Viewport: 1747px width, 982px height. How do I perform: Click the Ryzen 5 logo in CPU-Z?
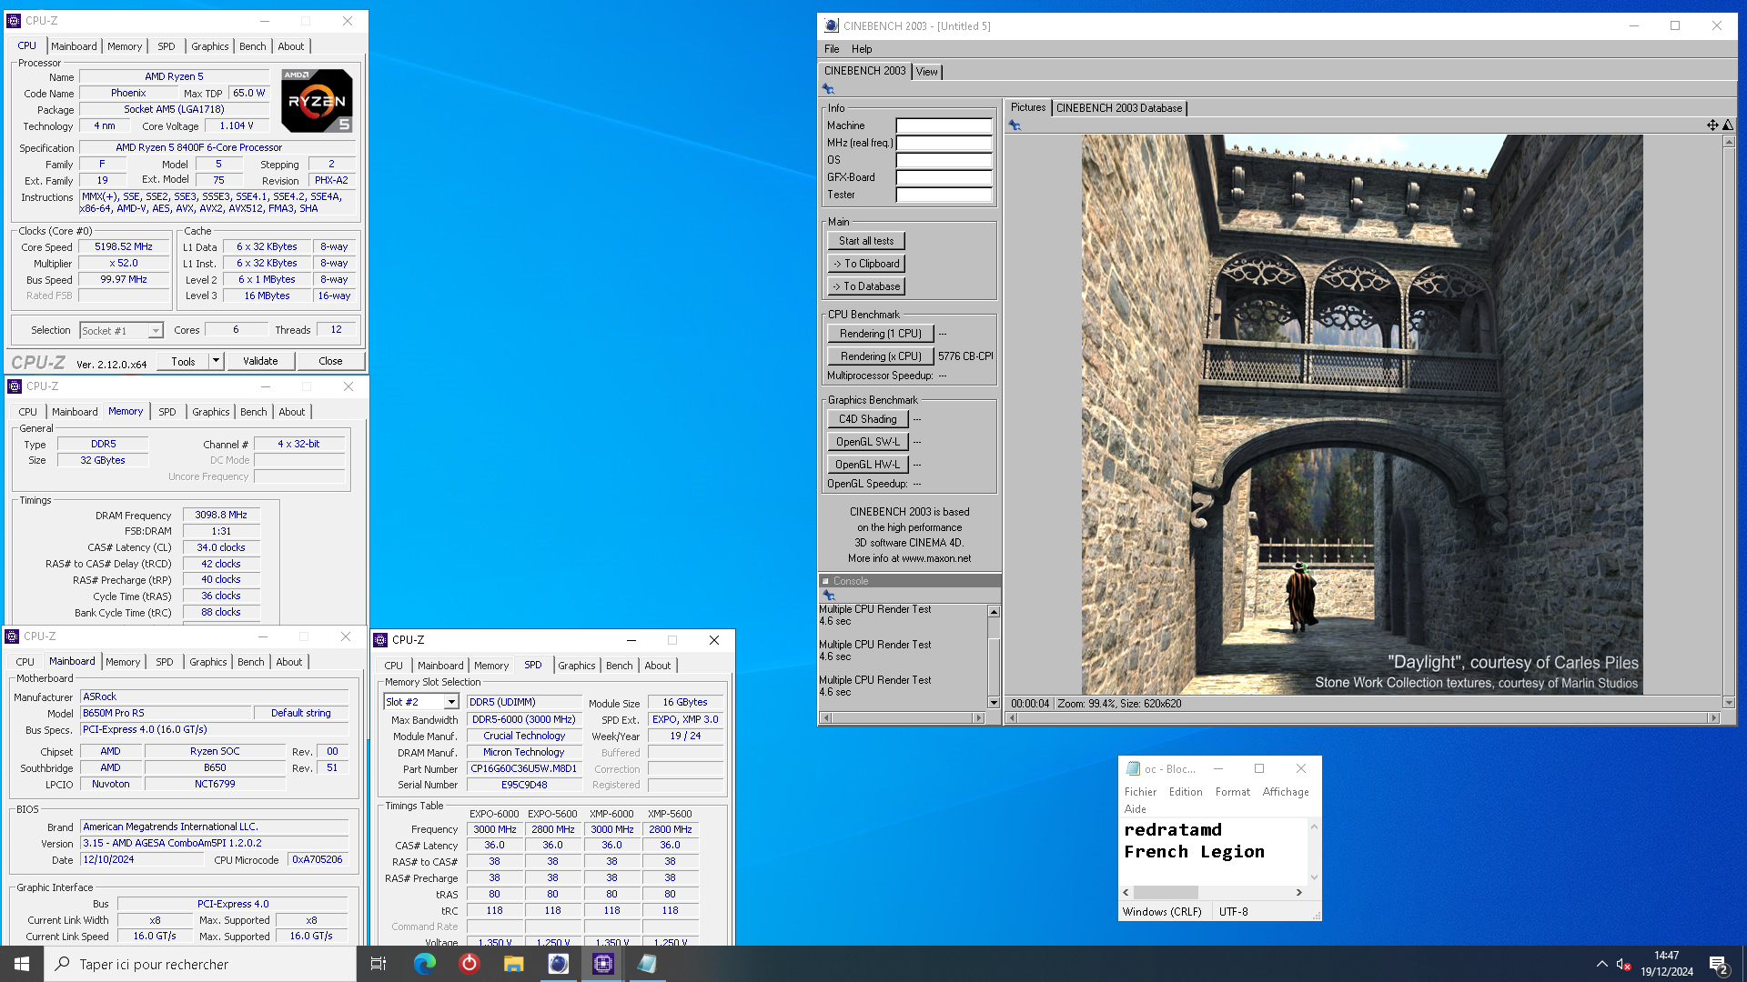[317, 100]
